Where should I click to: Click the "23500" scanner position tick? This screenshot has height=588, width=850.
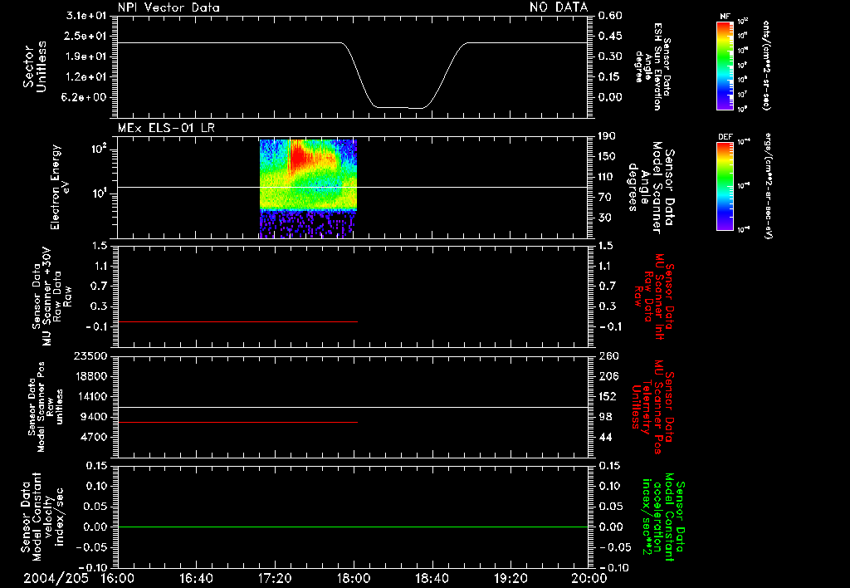click(x=90, y=355)
